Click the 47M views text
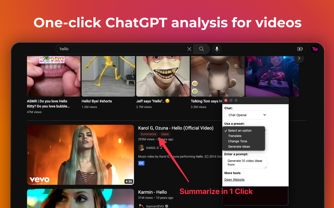334x208 pixels. click(x=34, y=112)
